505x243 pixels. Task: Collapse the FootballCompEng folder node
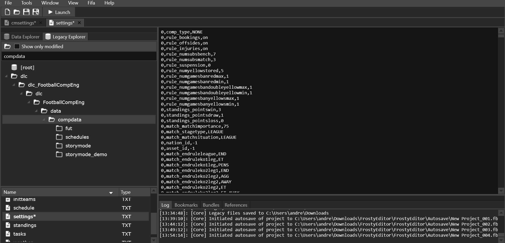click(x=29, y=102)
